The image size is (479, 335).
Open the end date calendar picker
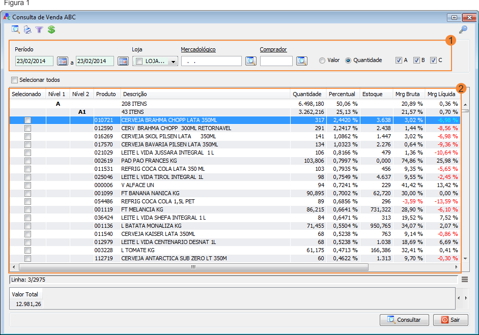click(123, 61)
